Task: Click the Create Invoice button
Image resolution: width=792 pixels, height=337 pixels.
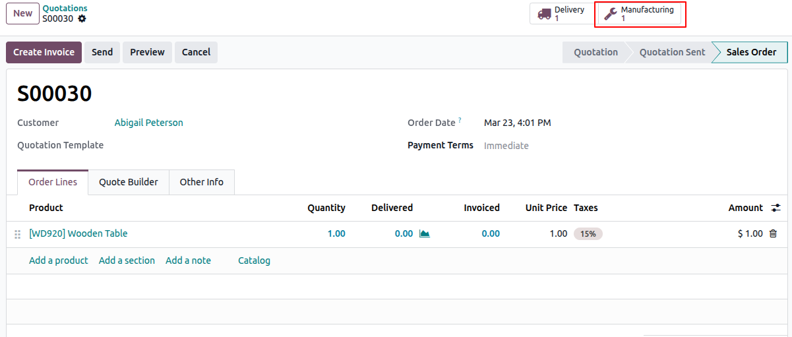Action: point(44,52)
